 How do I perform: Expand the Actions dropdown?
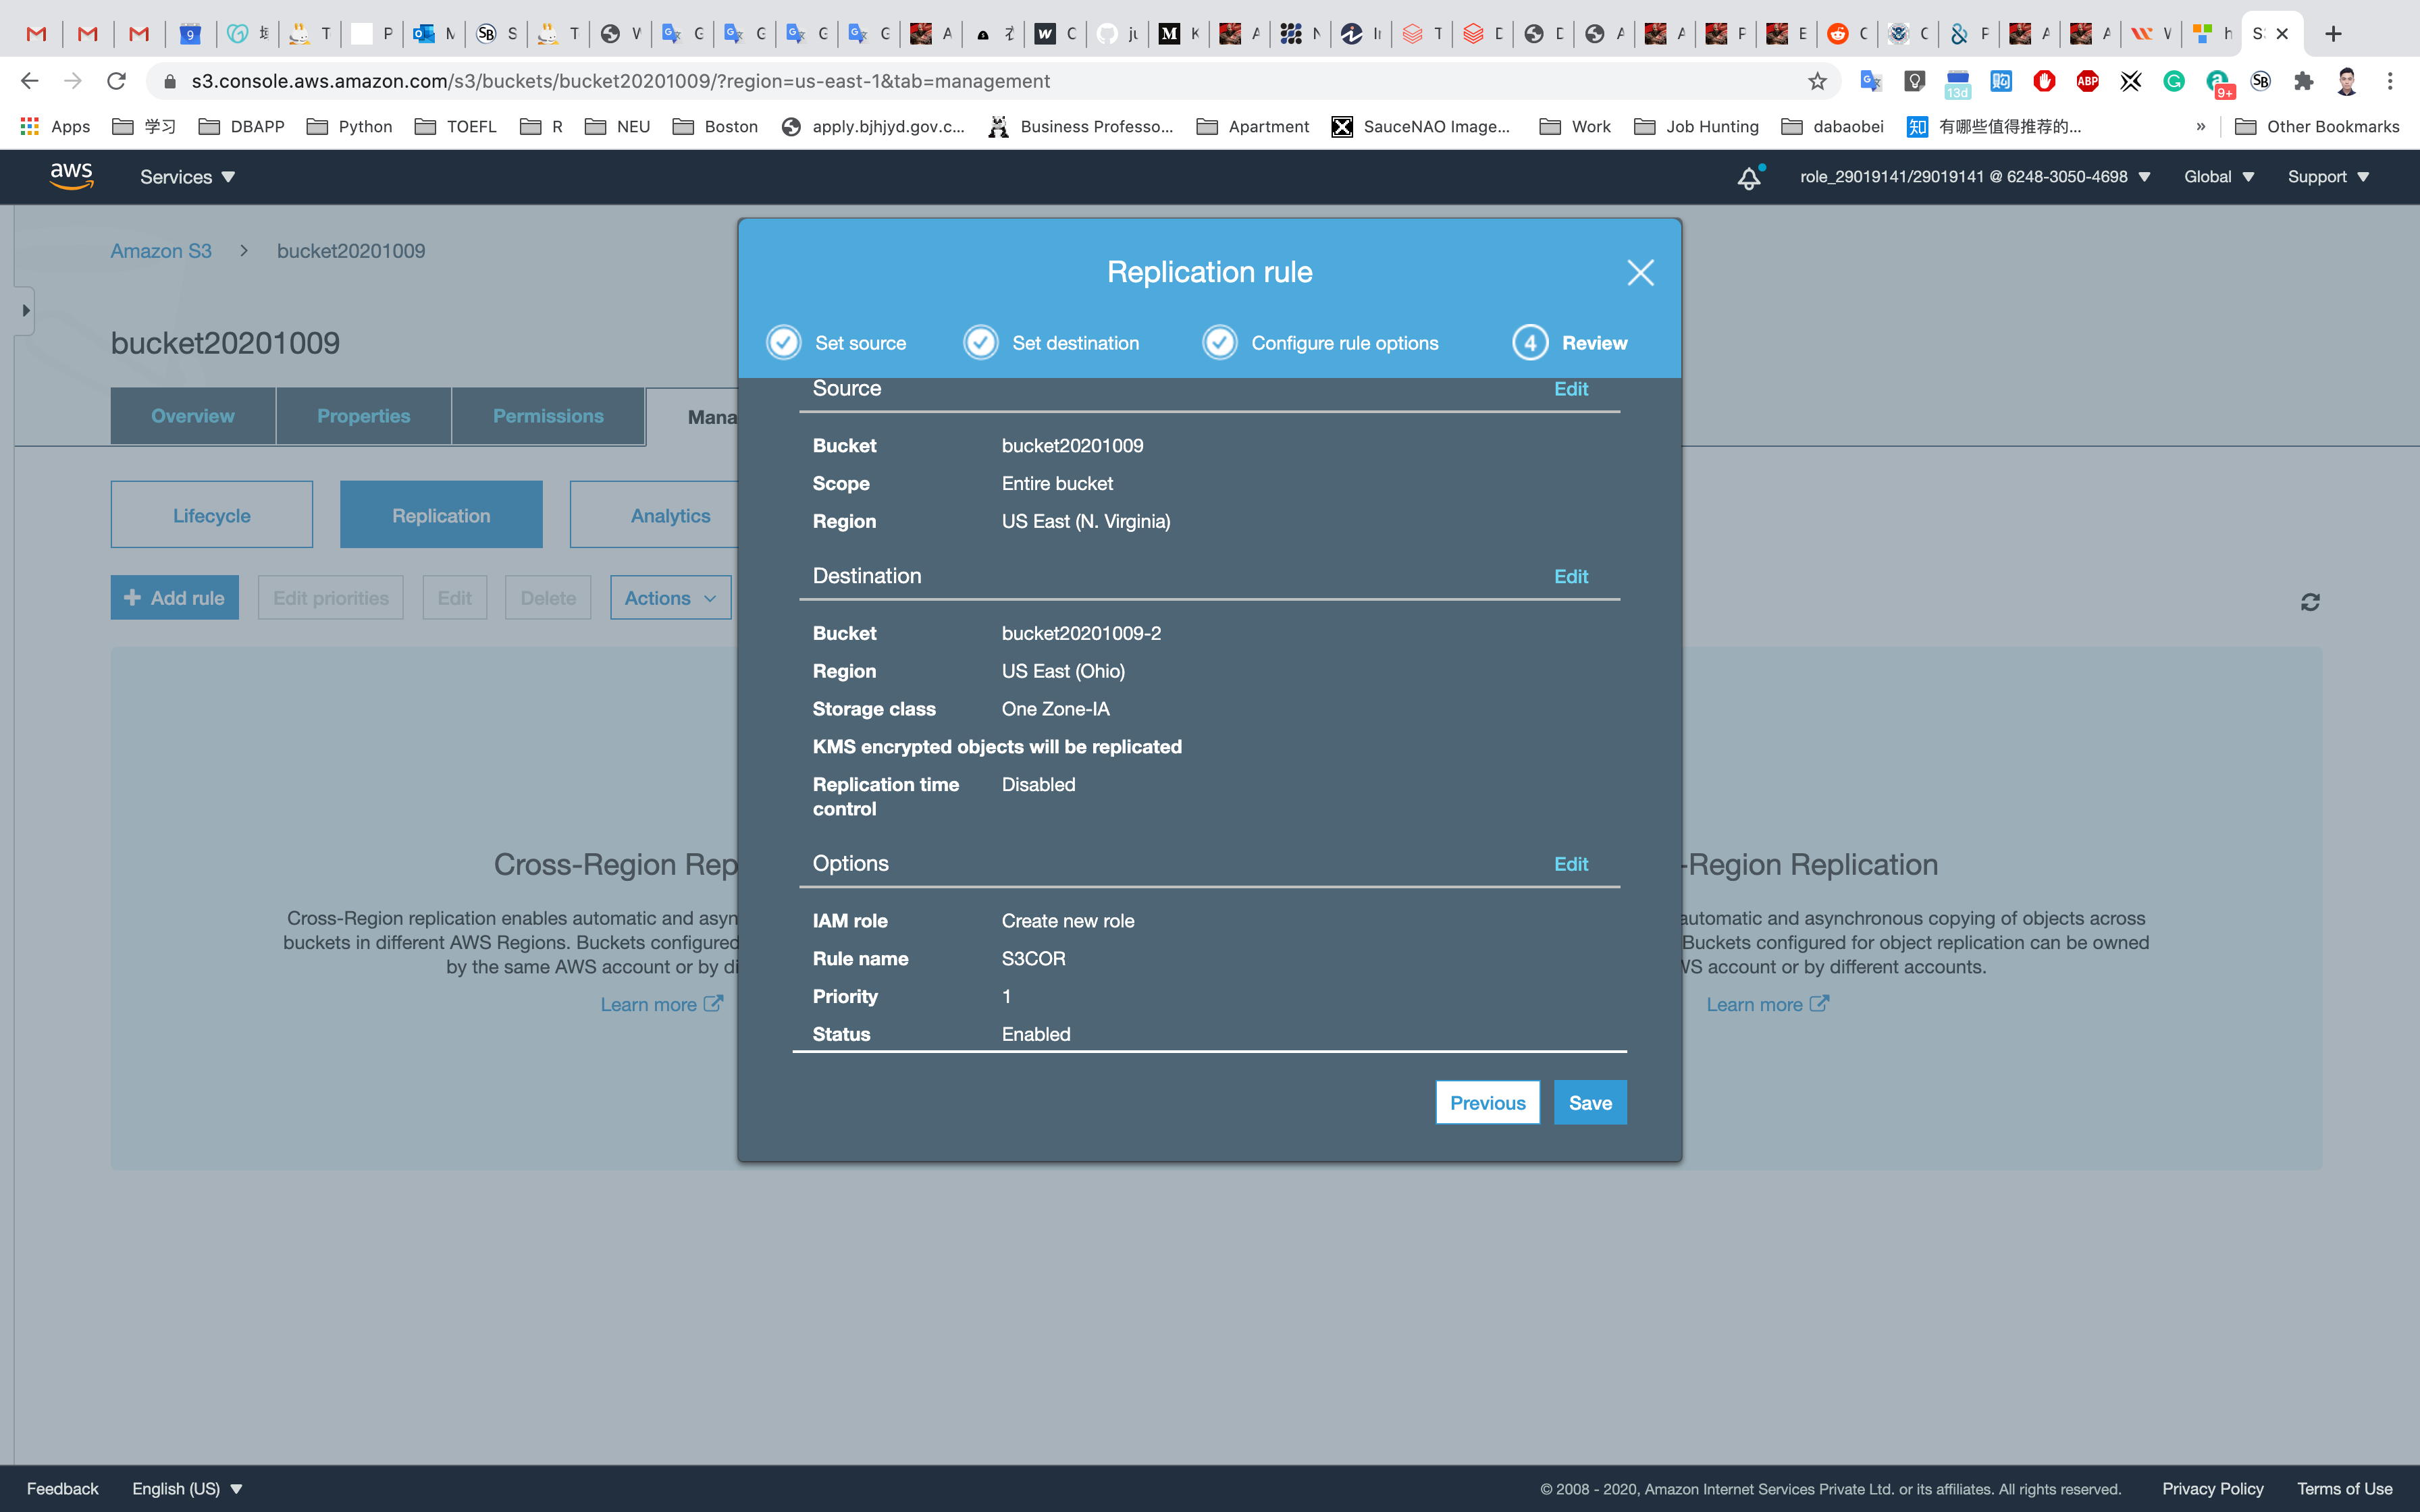[670, 598]
